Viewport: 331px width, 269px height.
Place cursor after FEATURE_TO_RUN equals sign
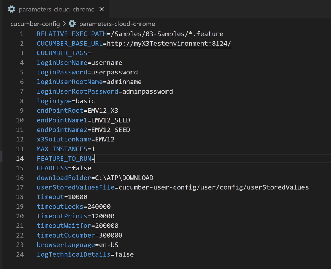tap(95, 158)
